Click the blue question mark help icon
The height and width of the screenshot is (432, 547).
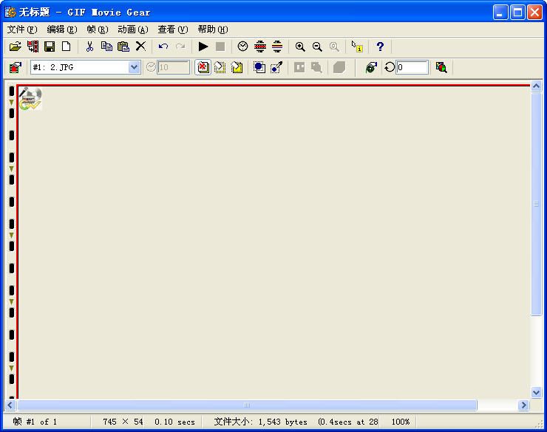tap(380, 47)
